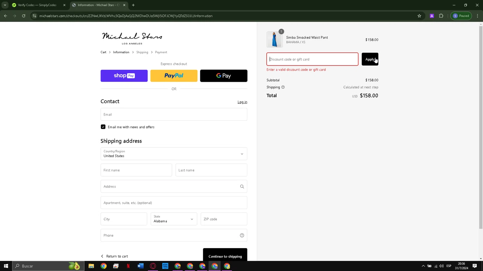Open Chrome three-dot menu
Screen dimensions: 483x271
(478, 16)
